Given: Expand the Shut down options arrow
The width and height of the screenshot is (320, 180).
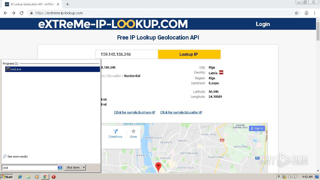Looking at the screenshot, I should pyautogui.click(x=84, y=167).
